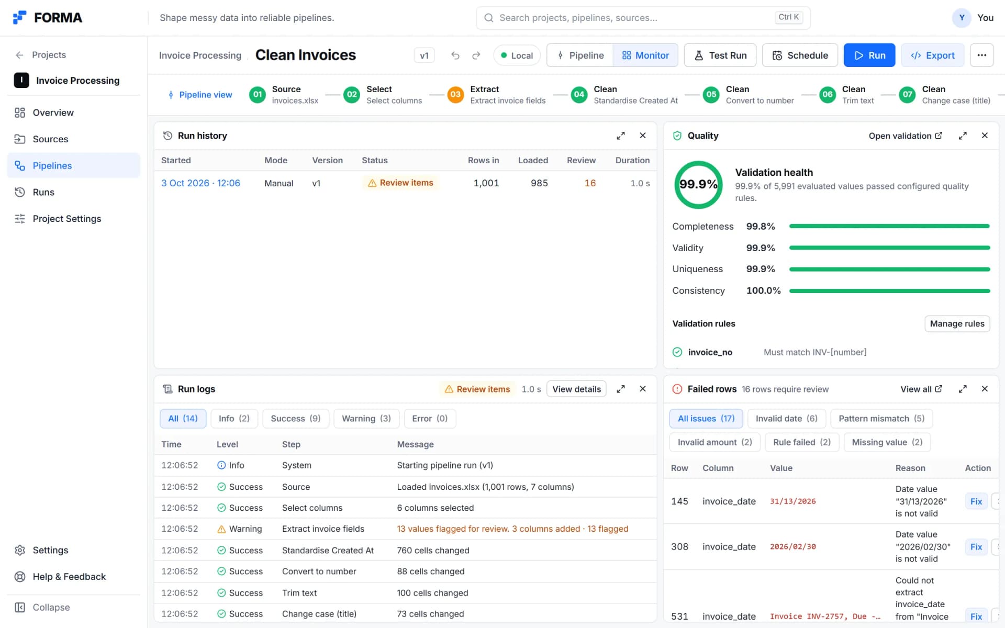Click the Test Run button
This screenshot has height=628, width=1005.
[x=720, y=55]
